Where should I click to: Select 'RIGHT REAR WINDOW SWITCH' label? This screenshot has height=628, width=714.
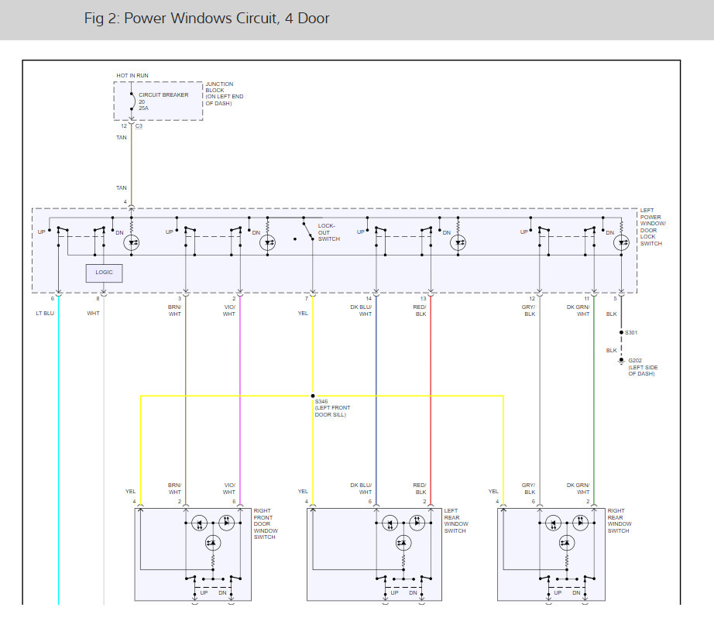(620, 521)
